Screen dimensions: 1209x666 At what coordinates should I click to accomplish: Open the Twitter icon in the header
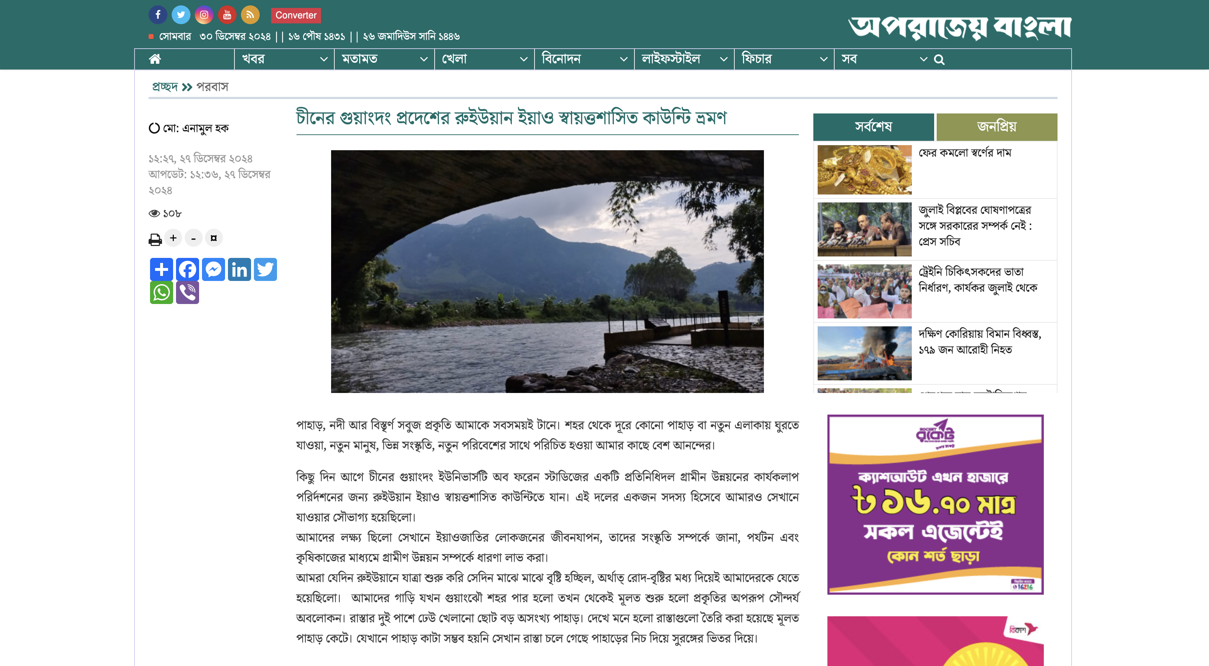coord(181,14)
